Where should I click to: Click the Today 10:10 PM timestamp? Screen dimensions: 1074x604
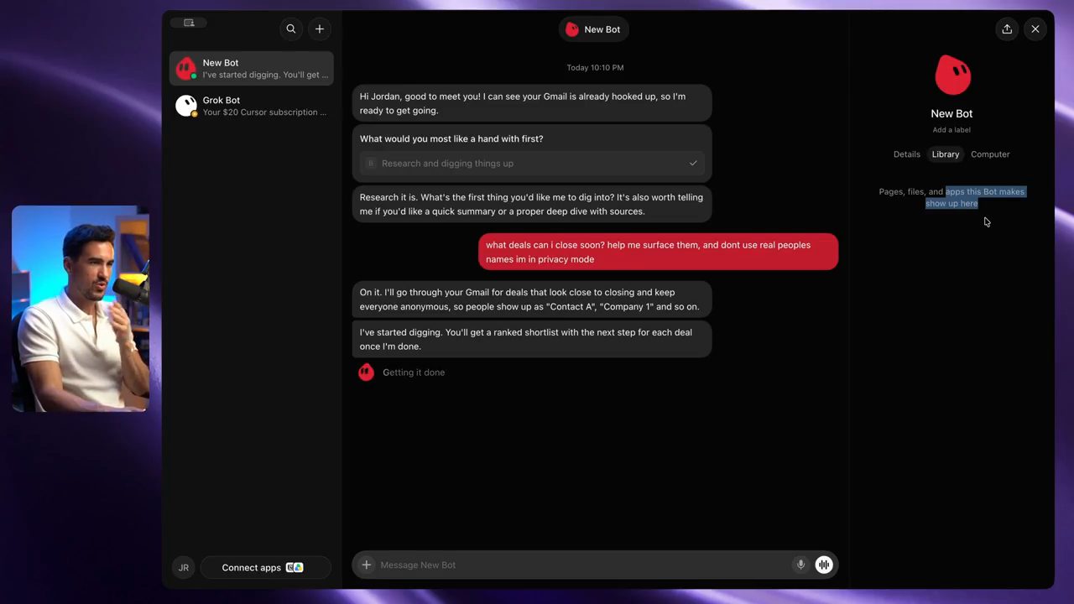[595, 68]
